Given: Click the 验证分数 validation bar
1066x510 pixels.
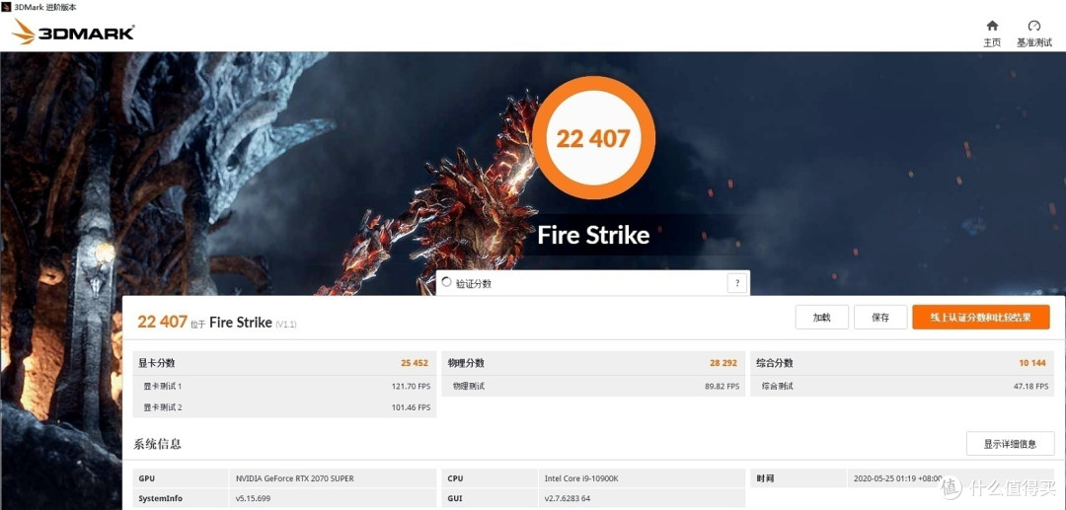Looking at the screenshot, I should click(593, 283).
